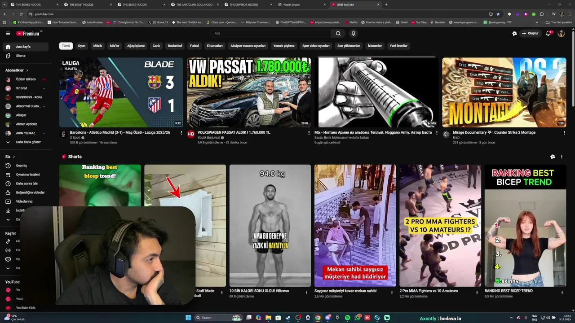Open 10 BİN KALORİ SONU OLDU short title

[259, 291]
